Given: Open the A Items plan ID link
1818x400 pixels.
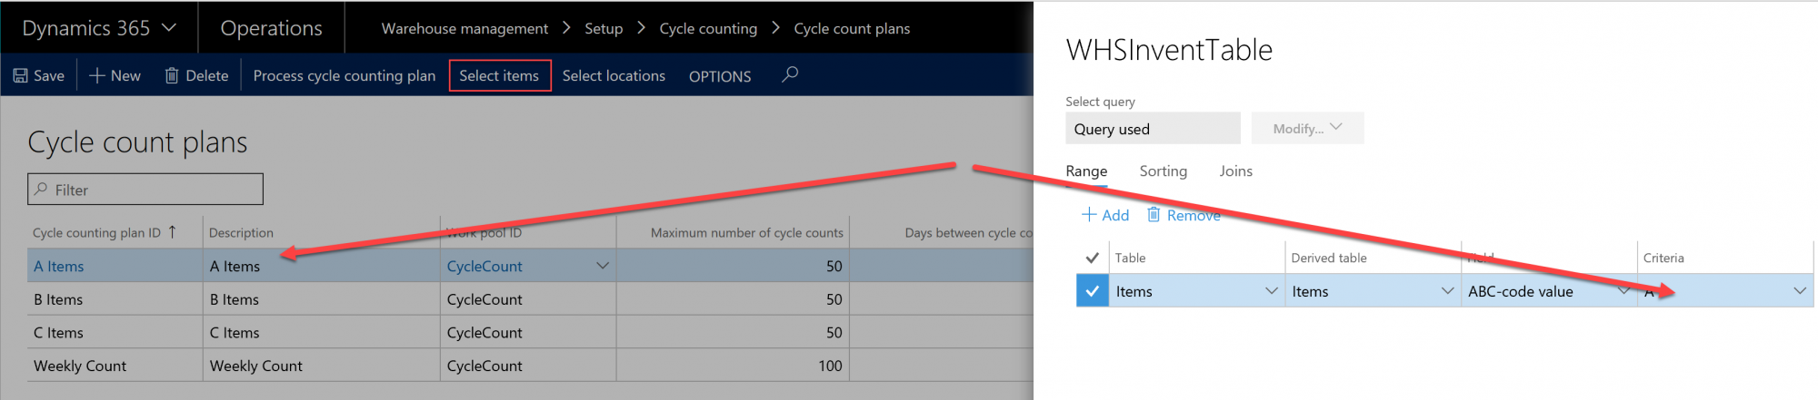Looking at the screenshot, I should [58, 266].
